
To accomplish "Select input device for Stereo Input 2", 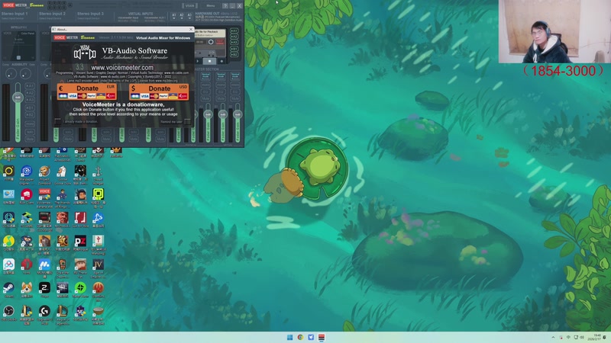I will tap(52, 18).
